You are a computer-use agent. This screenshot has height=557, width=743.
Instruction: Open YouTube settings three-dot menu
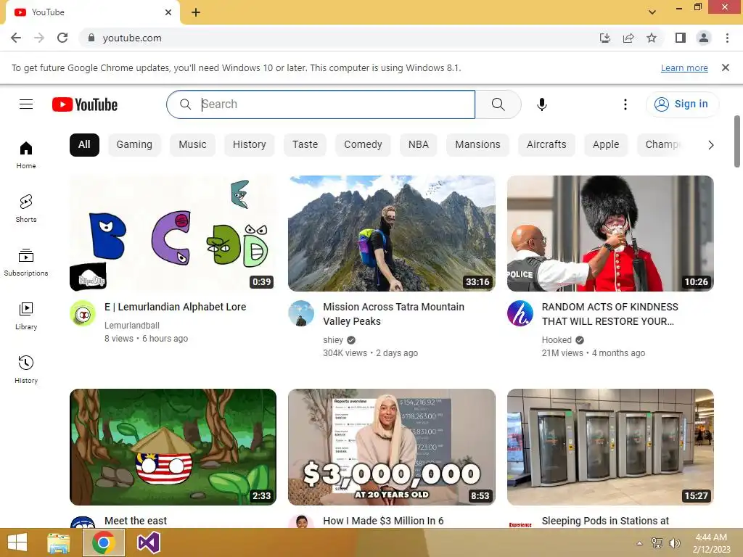click(x=625, y=104)
